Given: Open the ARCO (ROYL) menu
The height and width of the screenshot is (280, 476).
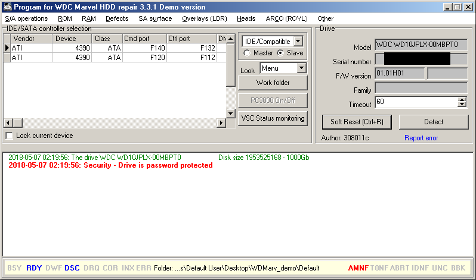Looking at the screenshot, I should [x=286, y=19].
